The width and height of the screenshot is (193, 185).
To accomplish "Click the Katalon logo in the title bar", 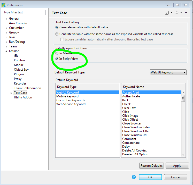I will pos(4,5).
